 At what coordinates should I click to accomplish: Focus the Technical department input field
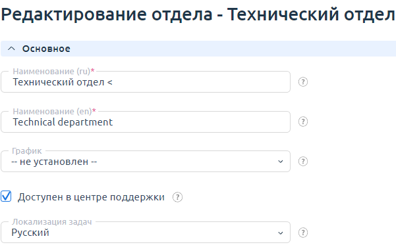click(146, 122)
